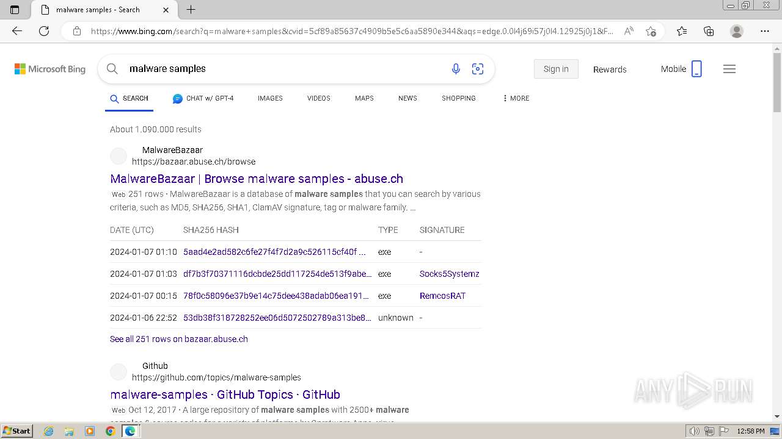Sign in to Bing
This screenshot has height=439, width=782.
click(556, 69)
